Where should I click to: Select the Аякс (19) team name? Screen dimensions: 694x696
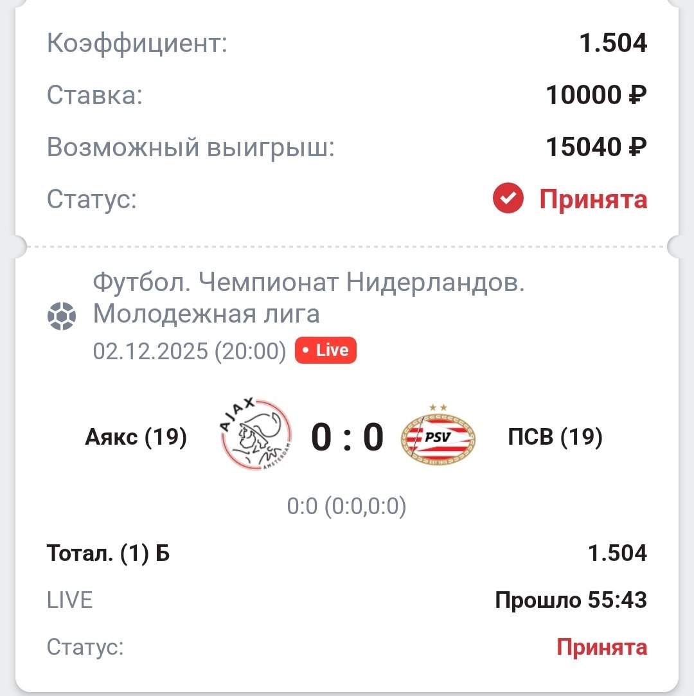pyautogui.click(x=136, y=438)
